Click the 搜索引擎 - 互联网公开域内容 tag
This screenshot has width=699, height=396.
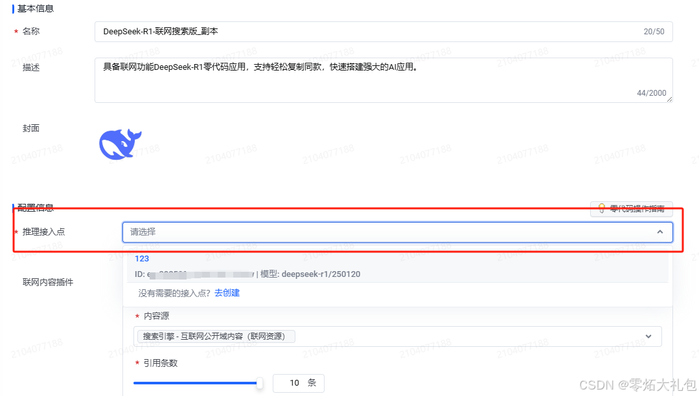(216, 336)
